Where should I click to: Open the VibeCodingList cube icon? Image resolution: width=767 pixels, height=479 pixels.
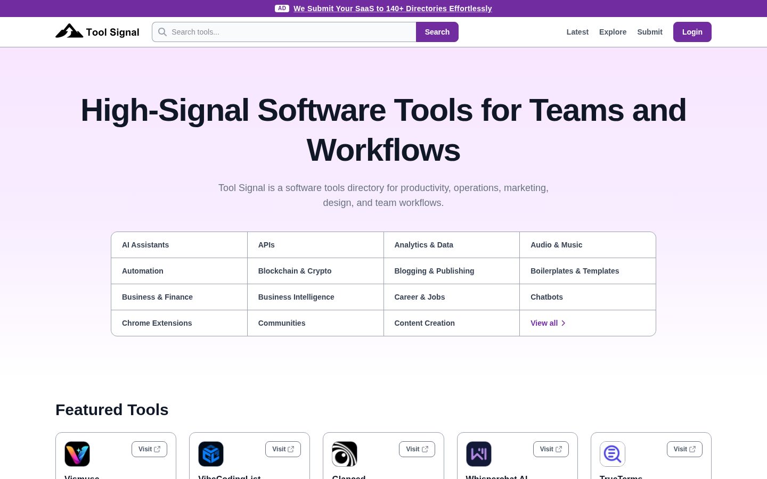pos(211,454)
